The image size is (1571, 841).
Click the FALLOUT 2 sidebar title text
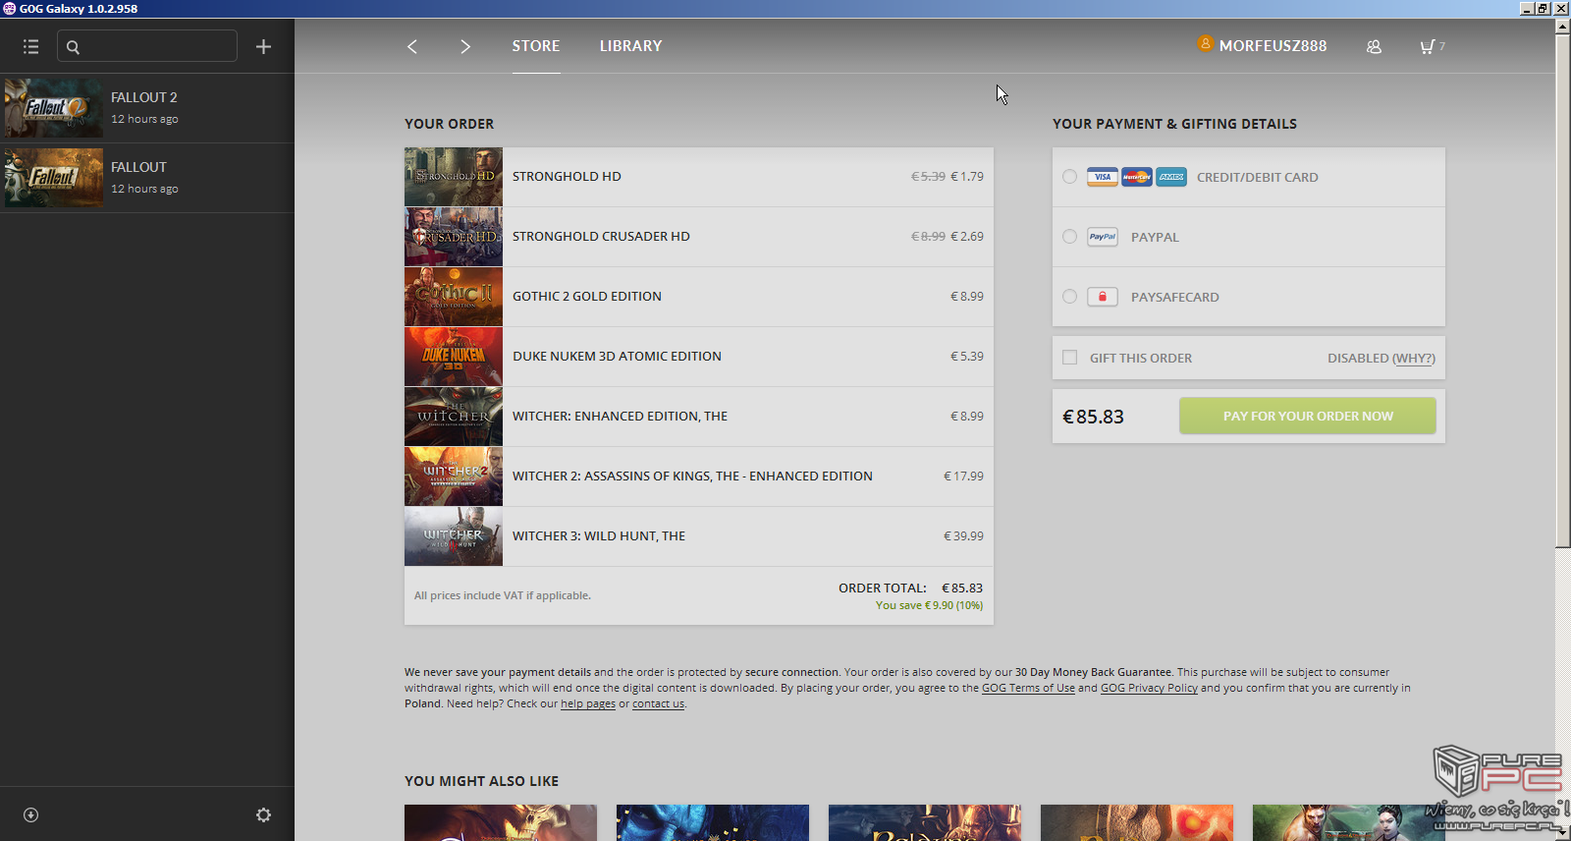144,97
